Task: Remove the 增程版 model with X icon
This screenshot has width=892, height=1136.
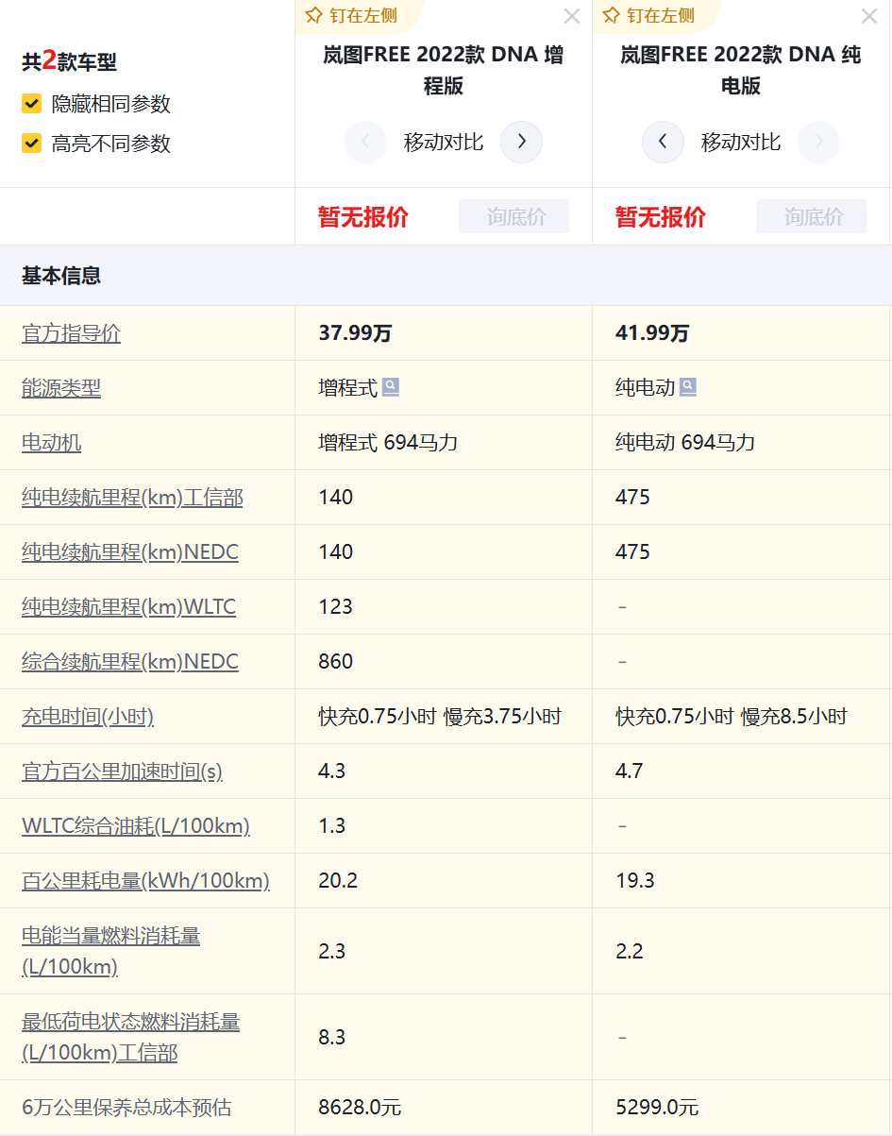Action: click(571, 16)
